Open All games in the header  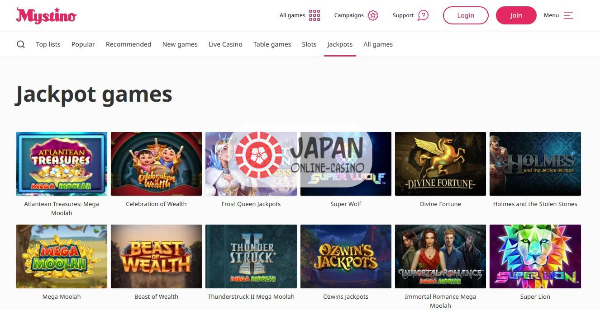coord(292,15)
